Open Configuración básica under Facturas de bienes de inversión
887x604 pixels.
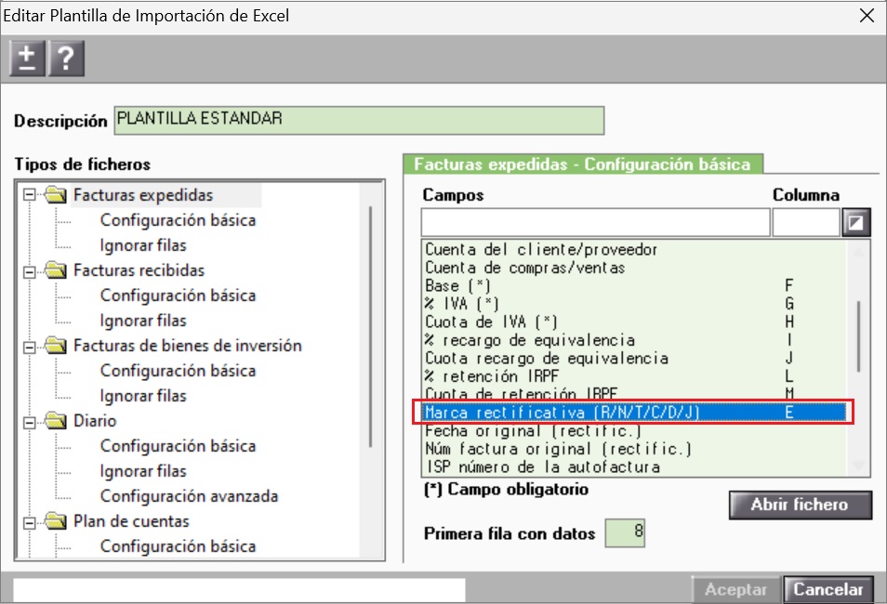point(178,371)
